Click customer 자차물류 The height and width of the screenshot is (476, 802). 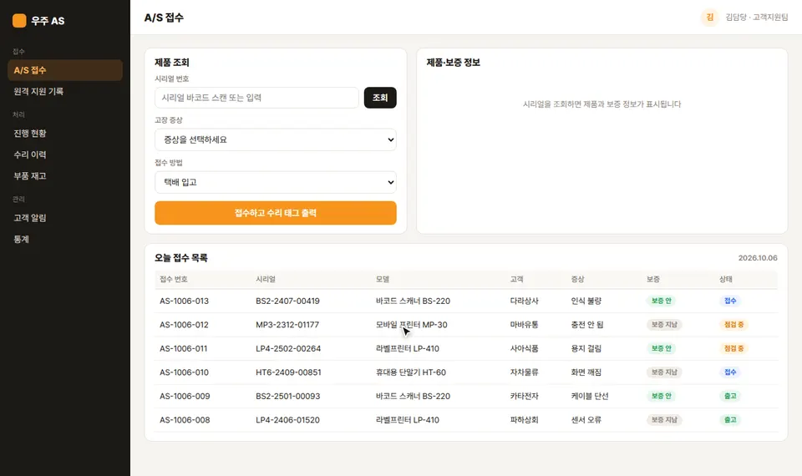coord(525,372)
